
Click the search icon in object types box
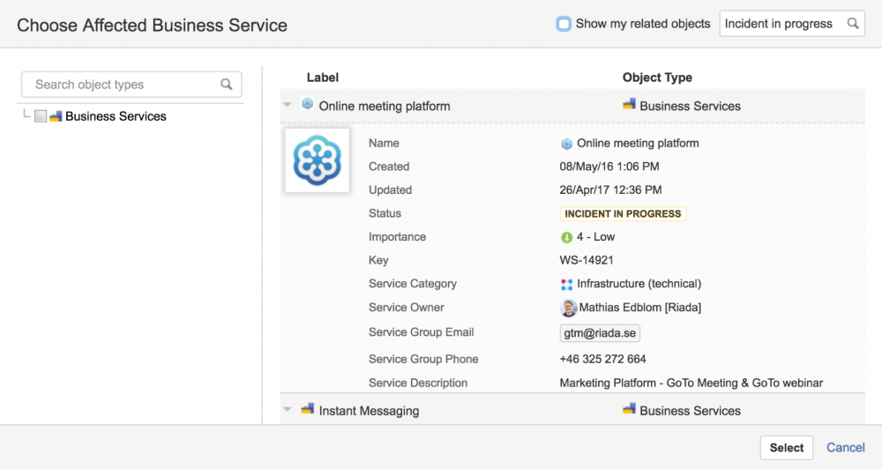tap(227, 85)
